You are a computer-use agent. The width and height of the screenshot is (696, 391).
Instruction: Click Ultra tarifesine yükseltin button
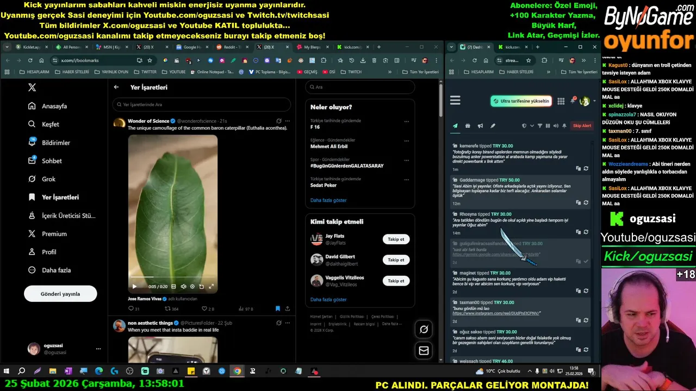coord(521,101)
